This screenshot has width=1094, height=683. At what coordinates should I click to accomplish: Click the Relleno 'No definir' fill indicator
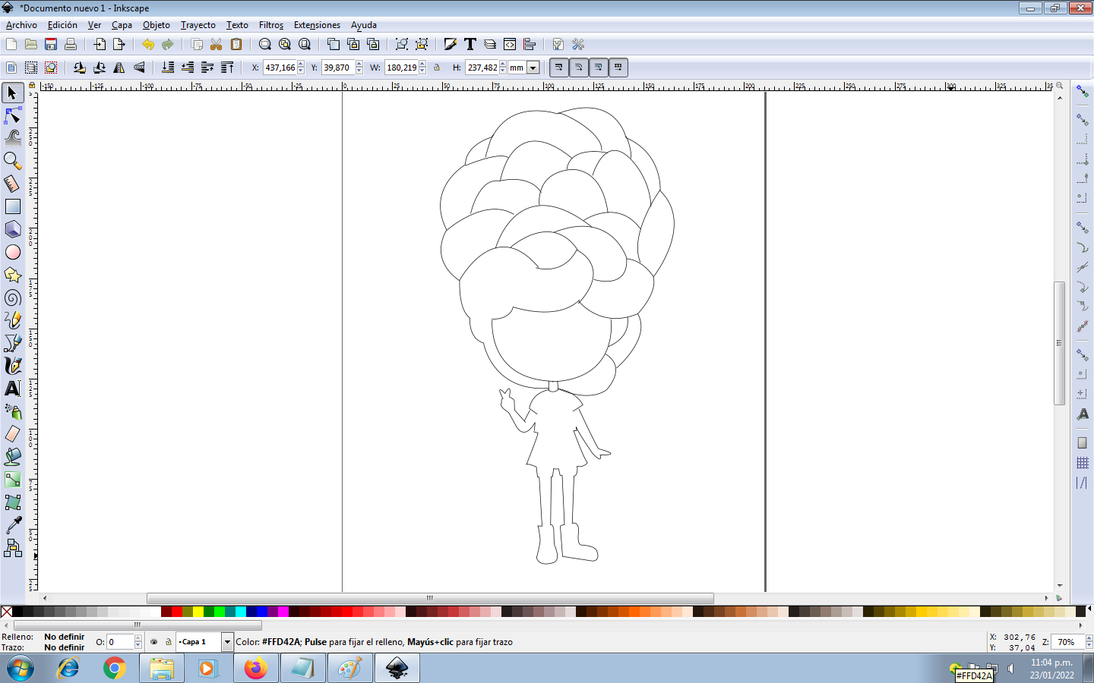point(64,637)
